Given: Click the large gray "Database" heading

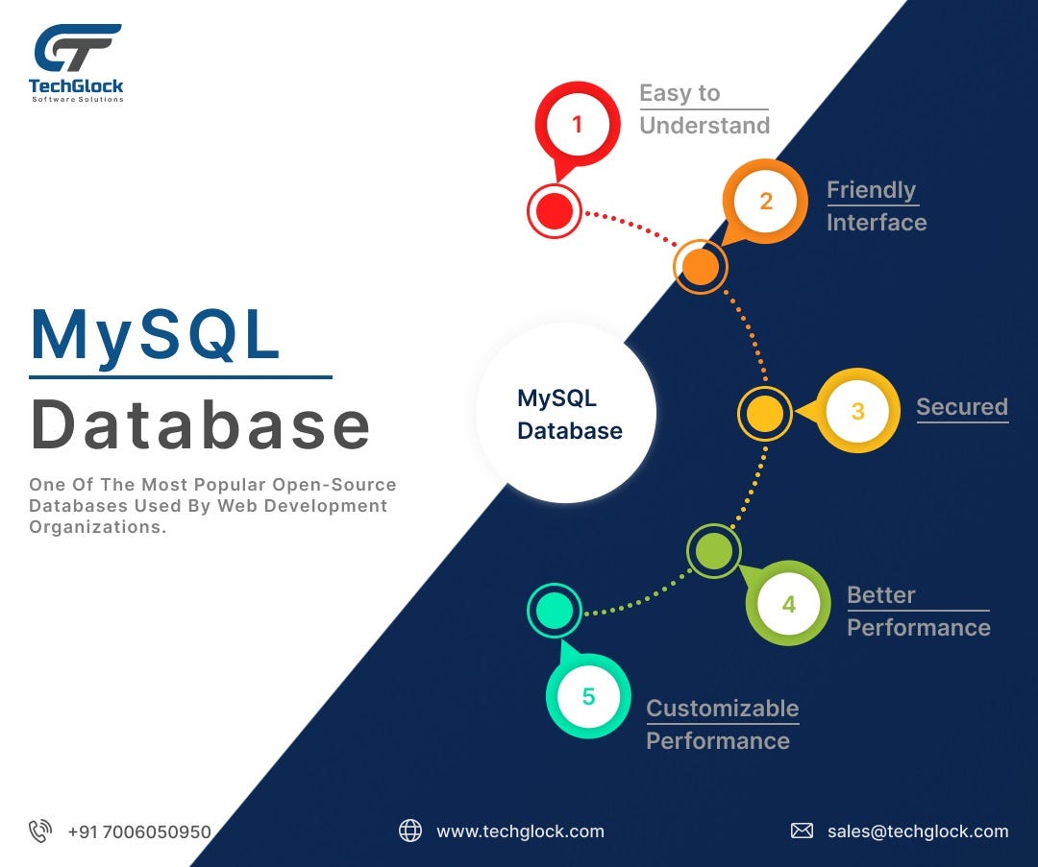Looking at the screenshot, I should [x=201, y=425].
